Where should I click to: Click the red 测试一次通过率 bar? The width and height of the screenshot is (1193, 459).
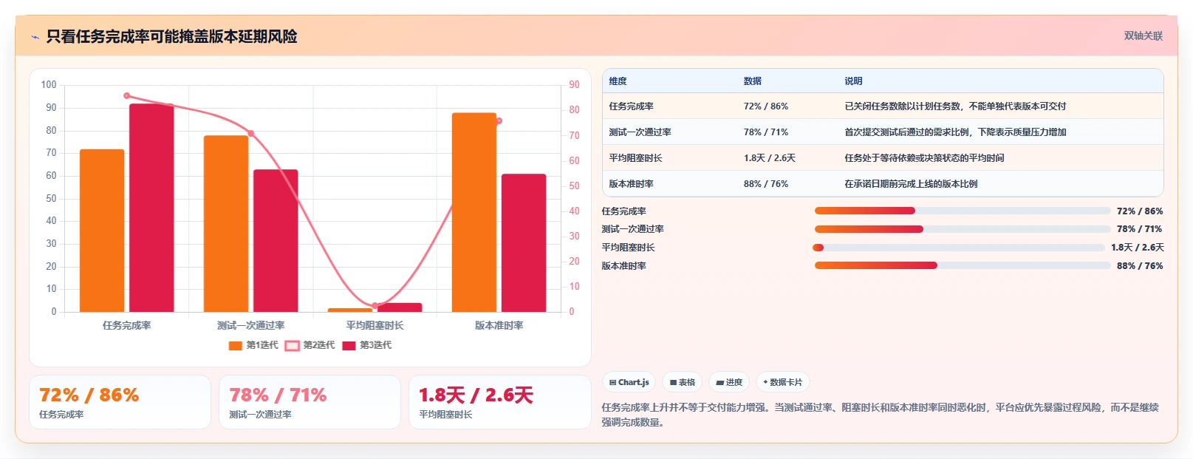click(276, 241)
